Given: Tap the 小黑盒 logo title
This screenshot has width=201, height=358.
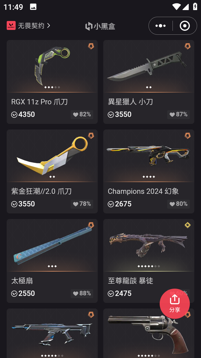Looking at the screenshot, I should [100, 26].
